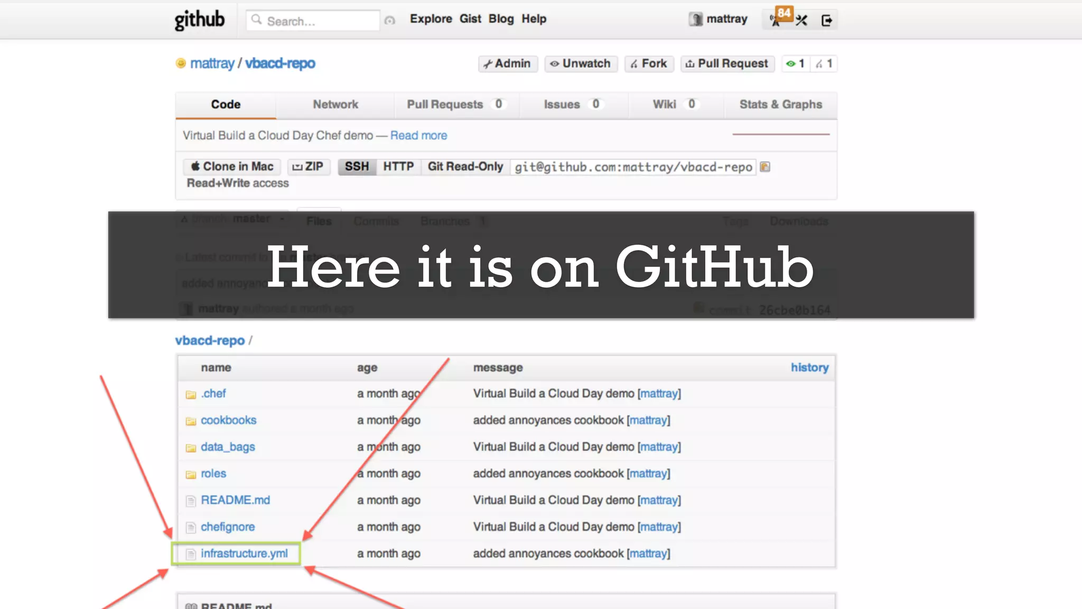Click the Pull Request button
The height and width of the screenshot is (609, 1082).
click(727, 64)
